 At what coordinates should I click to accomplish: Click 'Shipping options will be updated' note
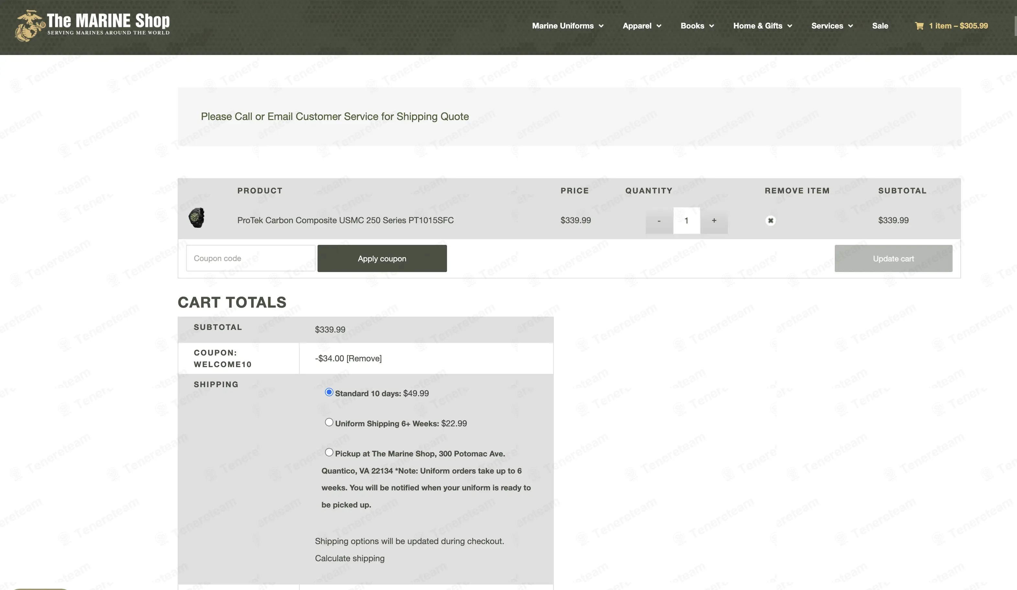(x=409, y=541)
